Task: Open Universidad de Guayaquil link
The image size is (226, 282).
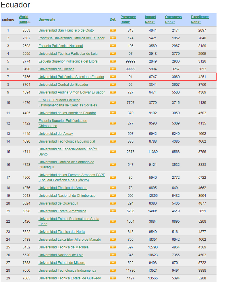Action: point(58,203)
